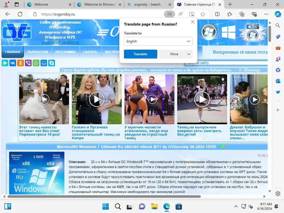Play the bride dance video thumbnail
Viewport: 284px width, 213px height.
(x=44, y=99)
